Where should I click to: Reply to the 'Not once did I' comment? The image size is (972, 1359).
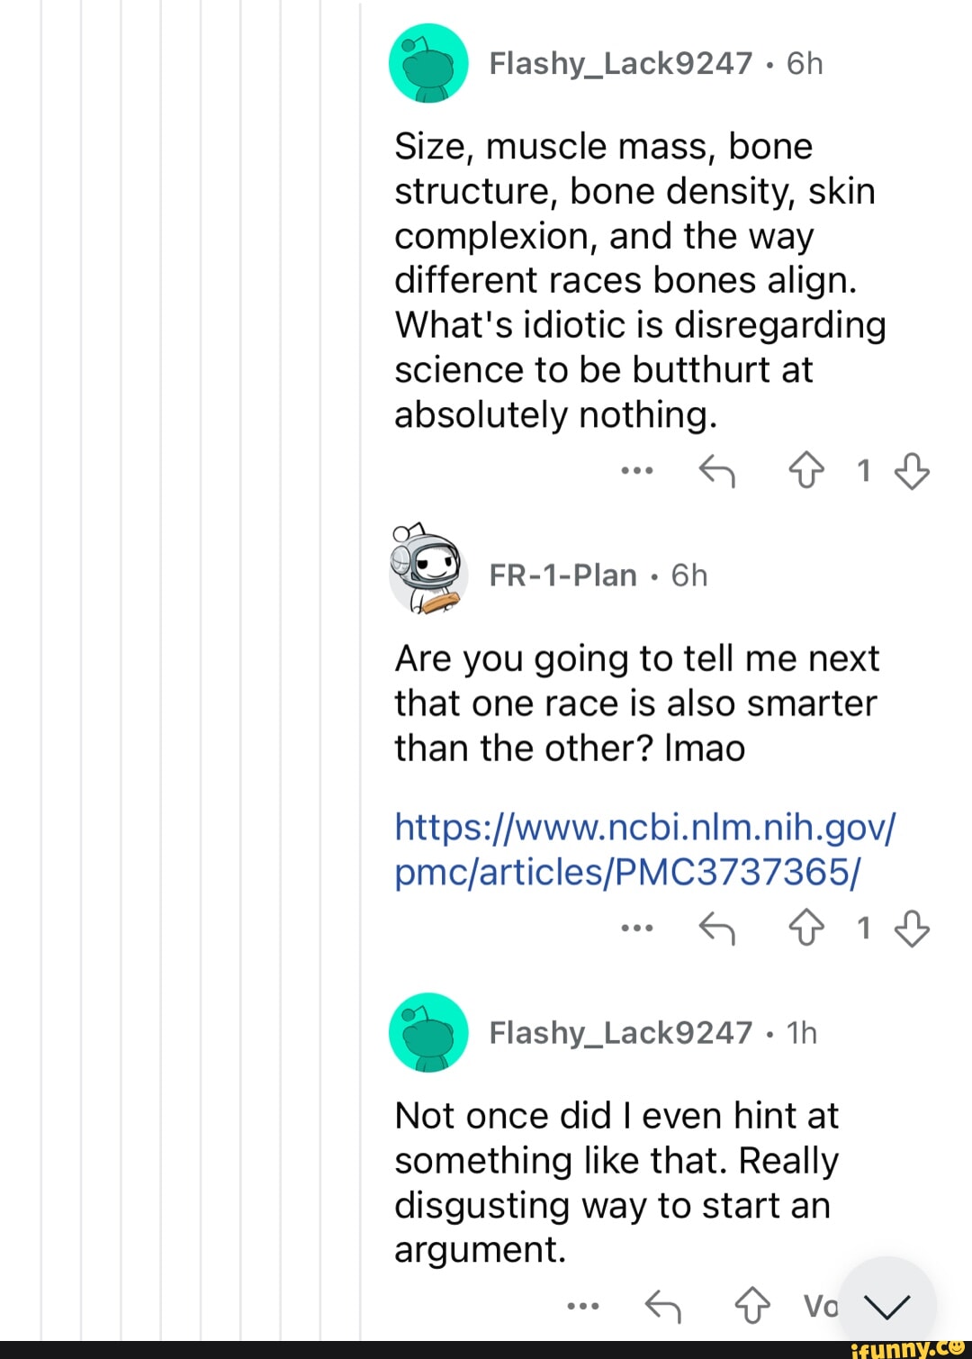pyautogui.click(x=664, y=1305)
